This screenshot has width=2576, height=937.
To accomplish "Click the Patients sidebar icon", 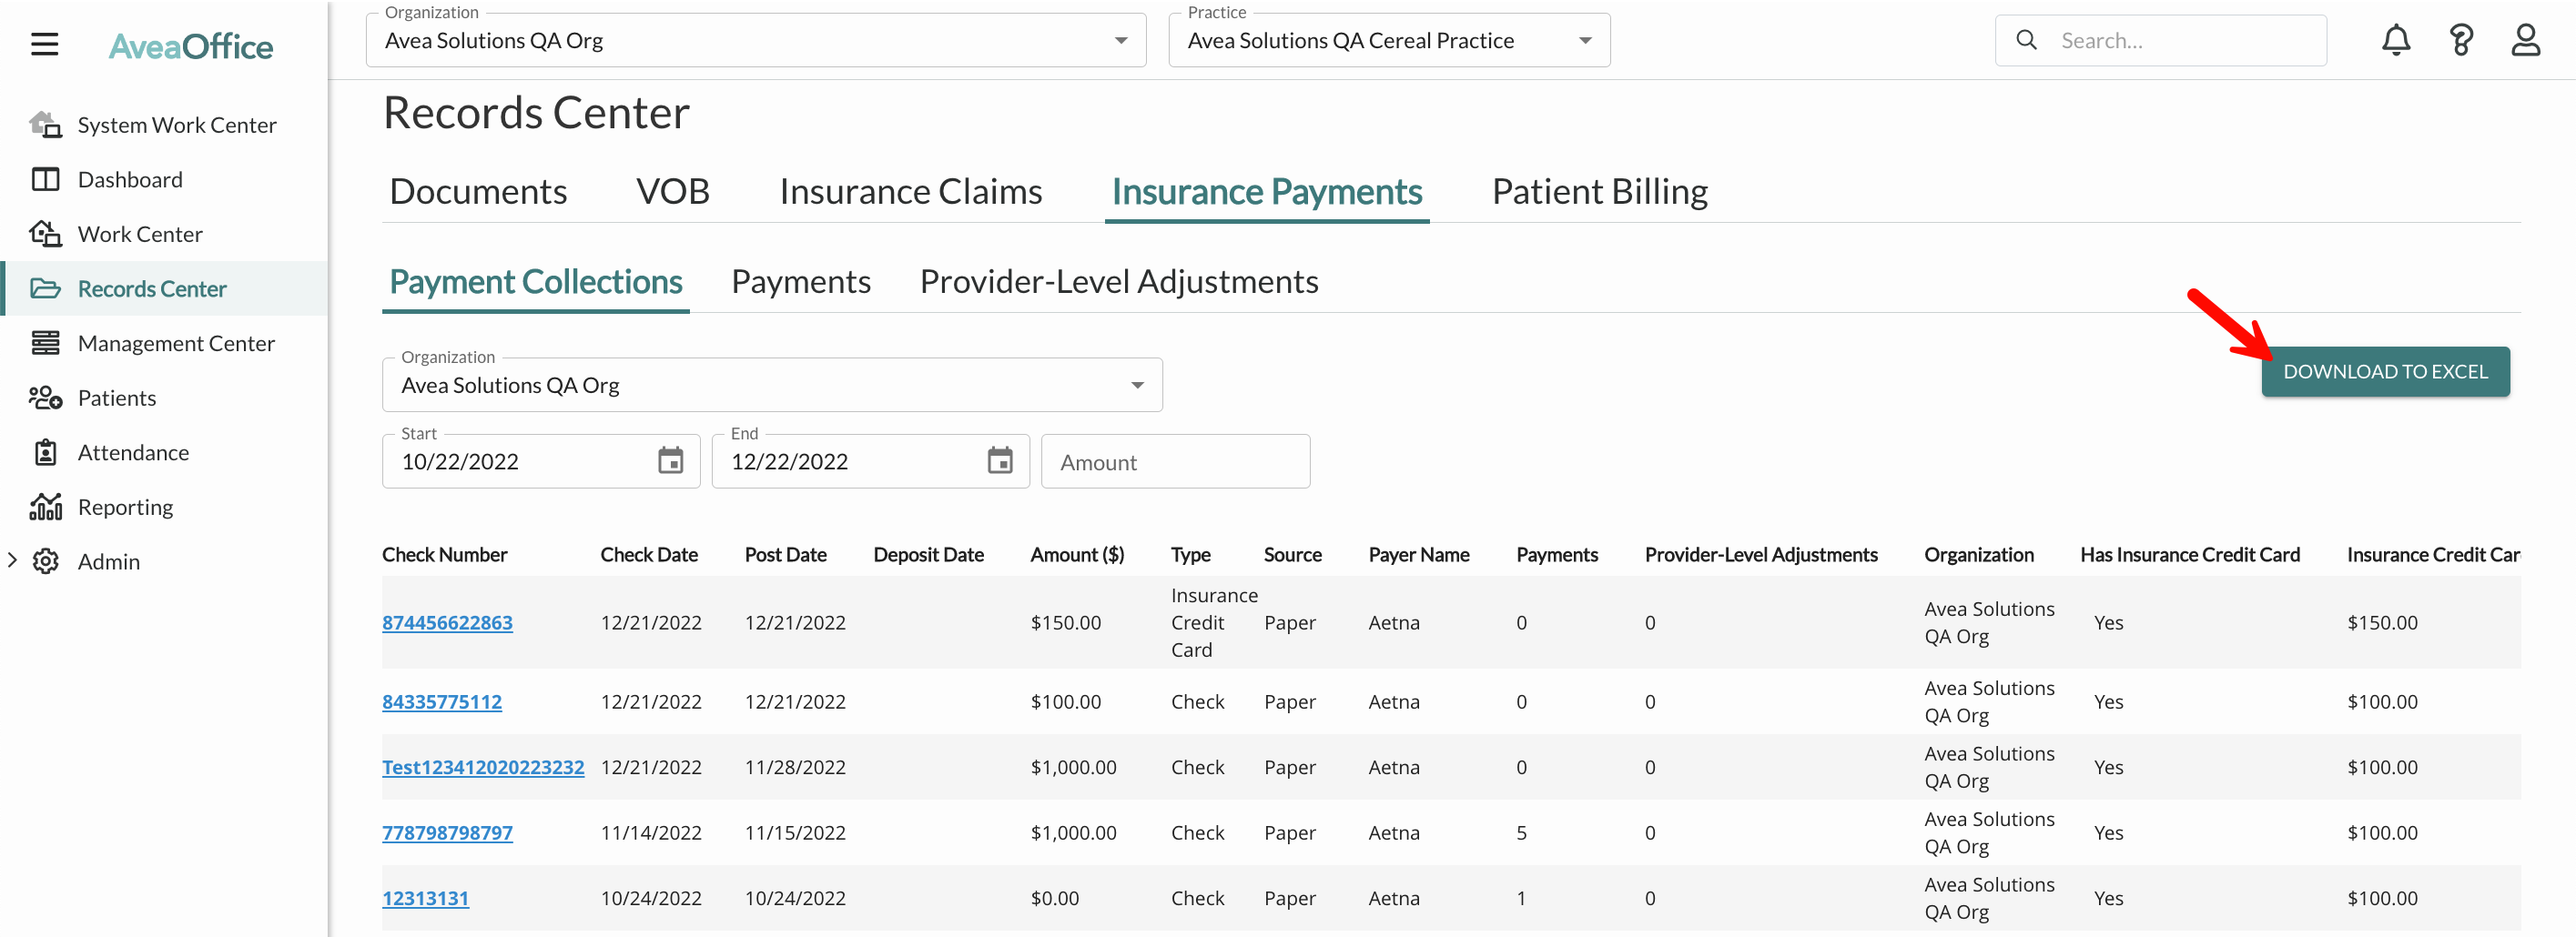I will click(45, 398).
